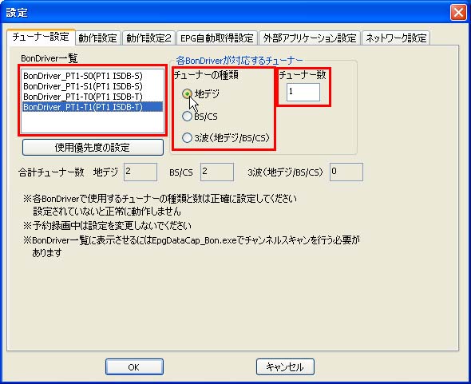Image resolution: width=471 pixels, height=384 pixels.
Task: Switch to the 動作設定 tab
Action: pos(98,38)
